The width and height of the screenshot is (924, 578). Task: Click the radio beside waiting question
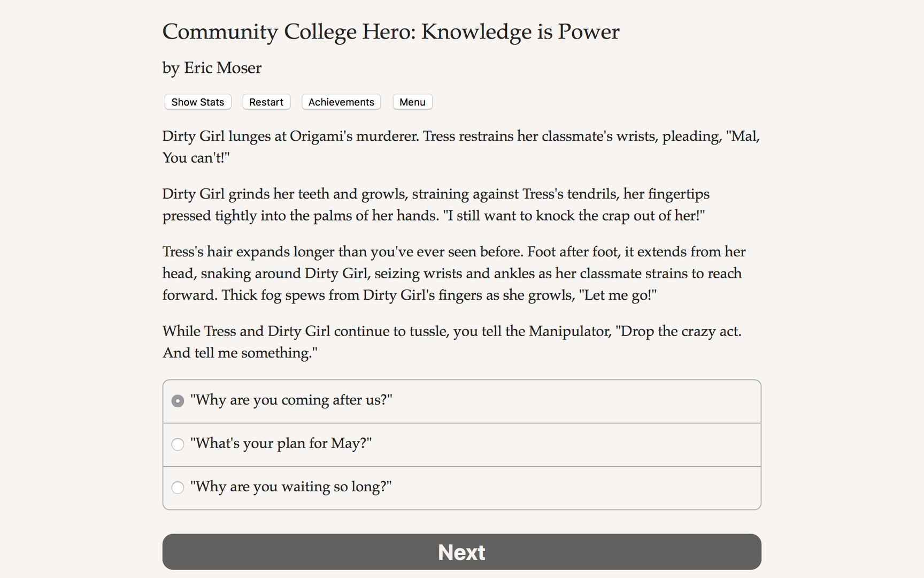click(178, 488)
